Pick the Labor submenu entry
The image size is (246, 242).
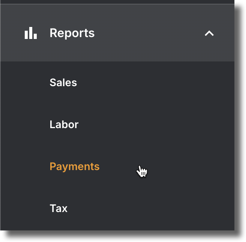[64, 124]
